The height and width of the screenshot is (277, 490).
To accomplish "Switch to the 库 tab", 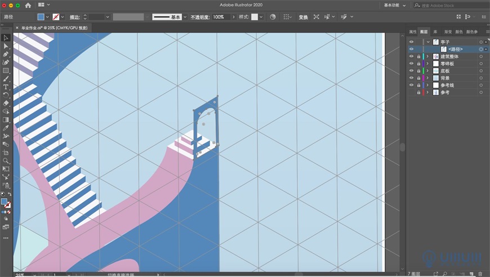I will (x=435, y=32).
